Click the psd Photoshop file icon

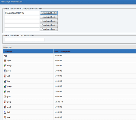click(x=5, y=107)
